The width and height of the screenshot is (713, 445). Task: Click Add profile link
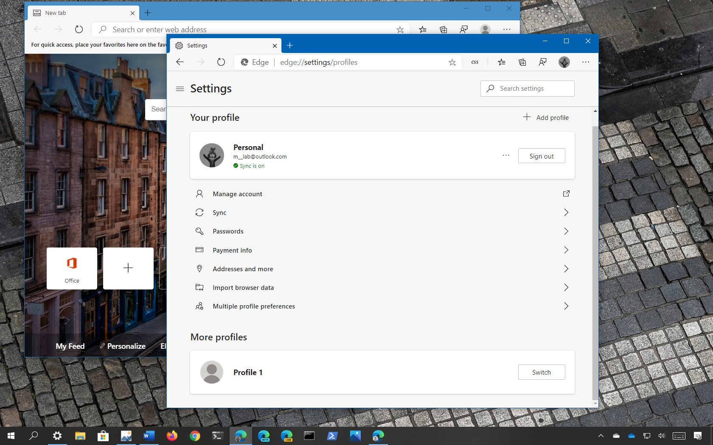546,117
